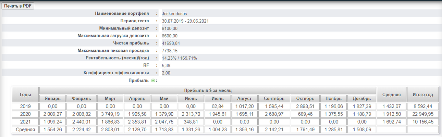
Task: Click profitability value 14,23% / 169,71%
Action: pos(179,58)
